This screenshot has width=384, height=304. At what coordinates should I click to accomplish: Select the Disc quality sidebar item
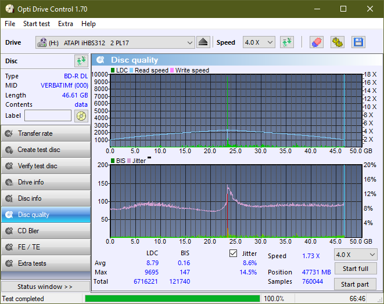tap(46, 215)
